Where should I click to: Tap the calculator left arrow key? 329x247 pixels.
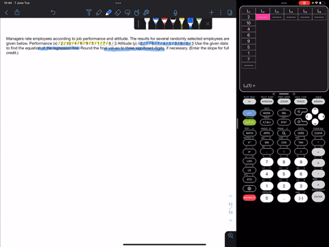coord(308,117)
